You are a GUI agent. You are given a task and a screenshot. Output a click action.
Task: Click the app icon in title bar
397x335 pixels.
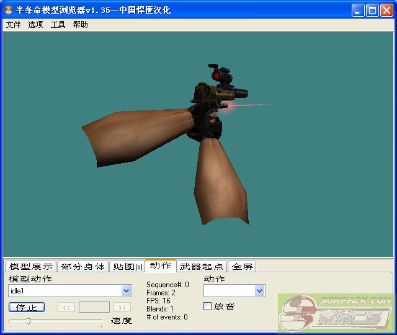pos(9,10)
